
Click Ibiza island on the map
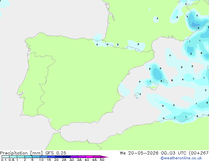coord(136,94)
